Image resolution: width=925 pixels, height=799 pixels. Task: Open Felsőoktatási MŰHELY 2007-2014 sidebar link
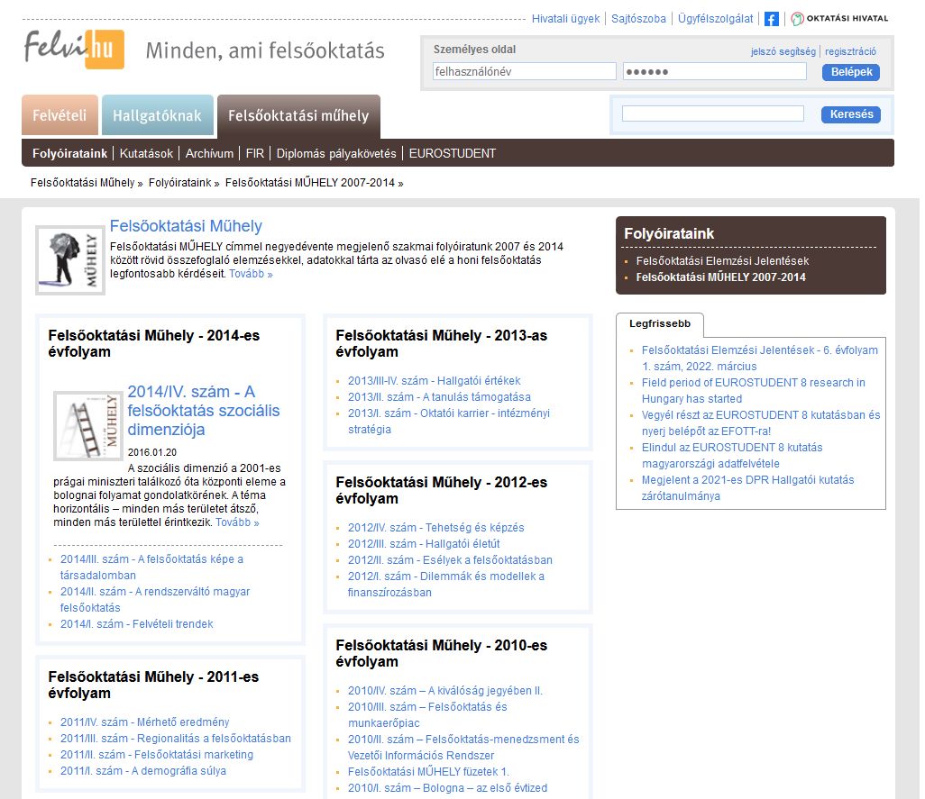point(720,277)
